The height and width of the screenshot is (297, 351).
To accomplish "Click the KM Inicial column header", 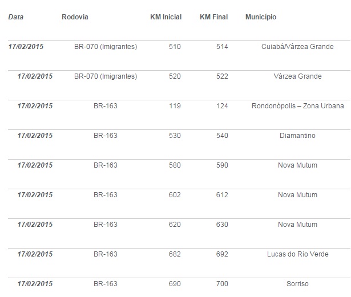I will tap(166, 17).
